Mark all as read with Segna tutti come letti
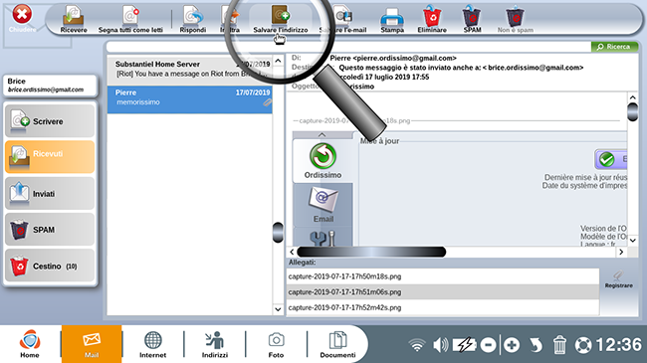This screenshot has height=363, width=647. 130,19
